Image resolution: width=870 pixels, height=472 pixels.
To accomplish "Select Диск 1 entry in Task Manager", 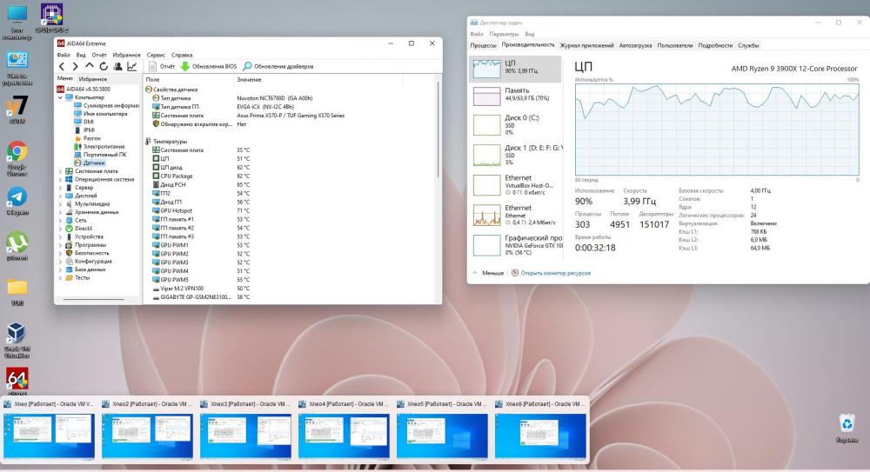I will point(515,155).
